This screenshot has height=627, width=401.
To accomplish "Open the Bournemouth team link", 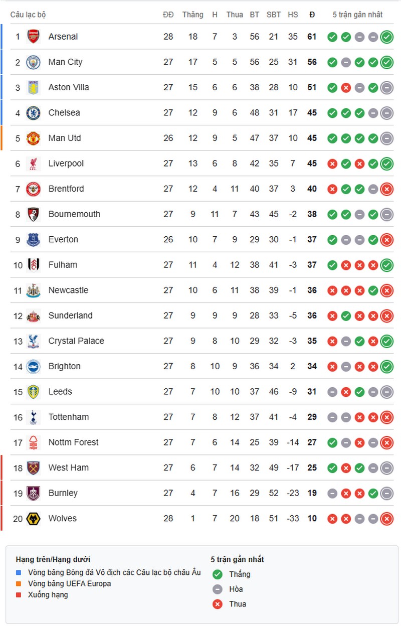I will pos(74,214).
